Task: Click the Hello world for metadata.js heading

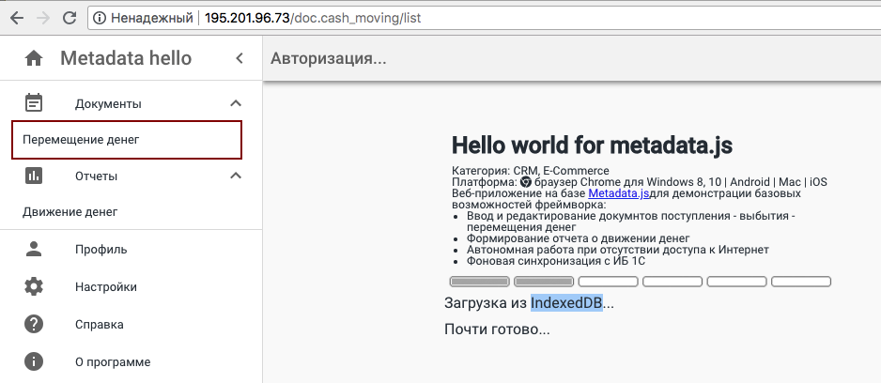Action: [x=593, y=146]
